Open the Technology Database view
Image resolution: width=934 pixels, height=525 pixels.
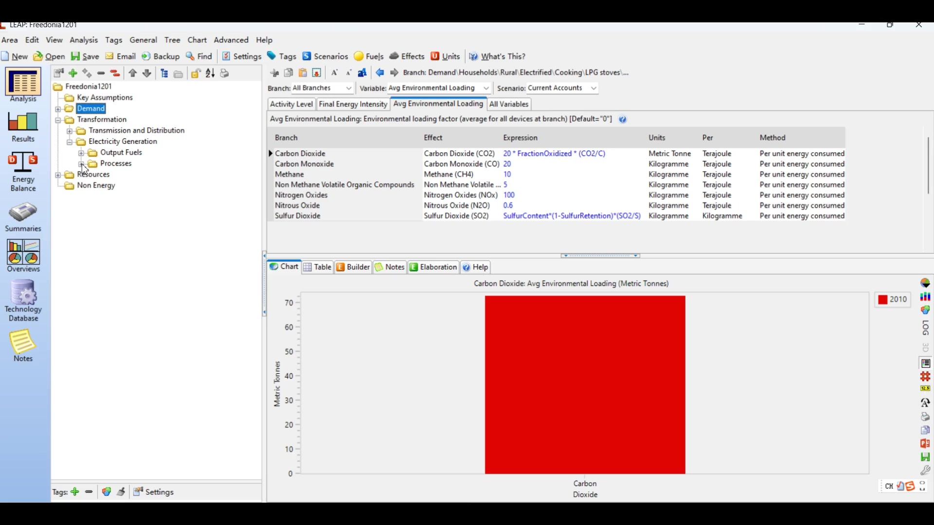tap(23, 300)
